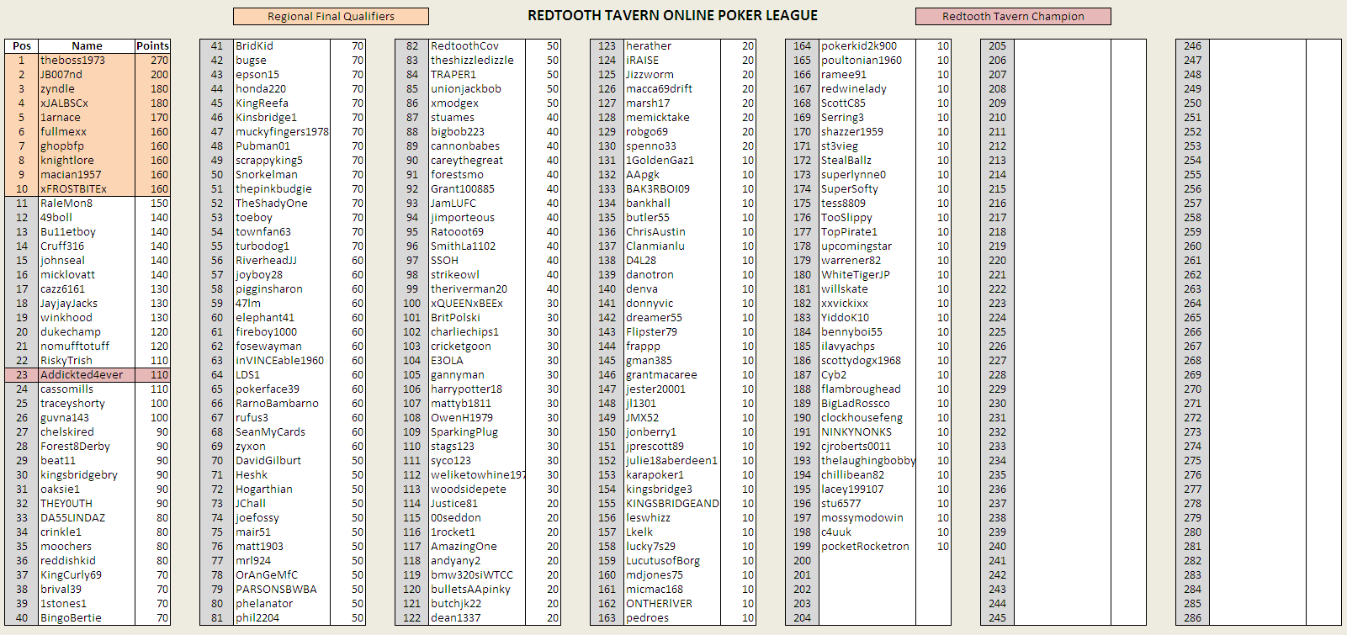Select muckyfingers1978 entry

[x=282, y=132]
